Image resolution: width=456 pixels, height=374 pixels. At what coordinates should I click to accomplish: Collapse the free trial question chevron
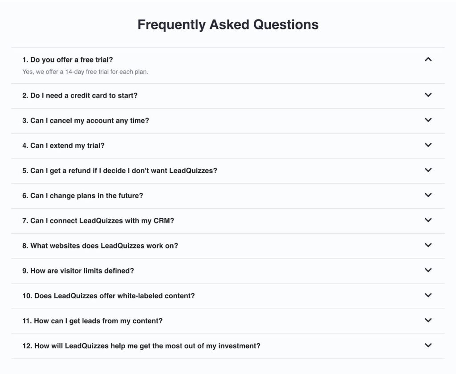428,59
